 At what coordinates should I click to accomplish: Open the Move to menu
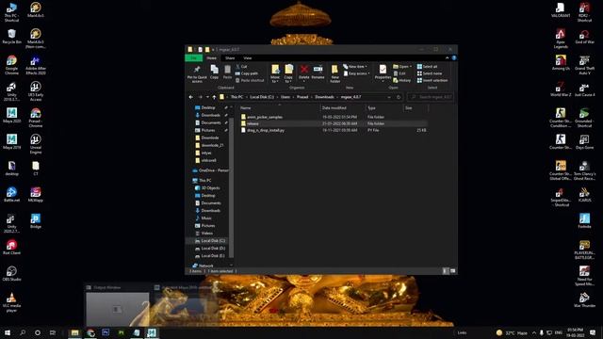coord(275,73)
